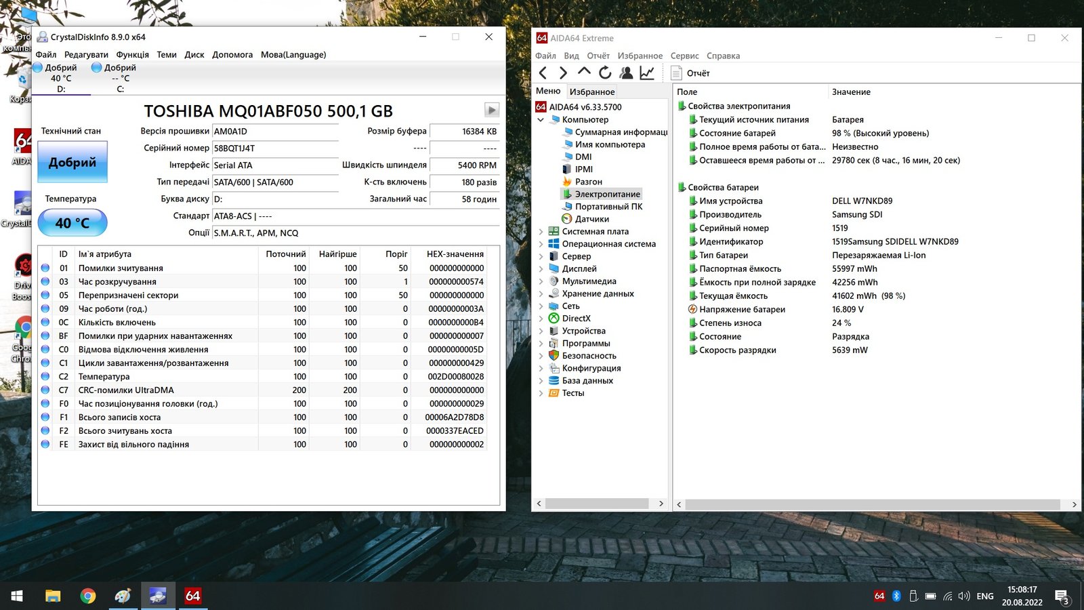The height and width of the screenshot is (610, 1084).
Task: Click AIDA64 user favorites toolbar icon
Action: pyautogui.click(x=626, y=73)
